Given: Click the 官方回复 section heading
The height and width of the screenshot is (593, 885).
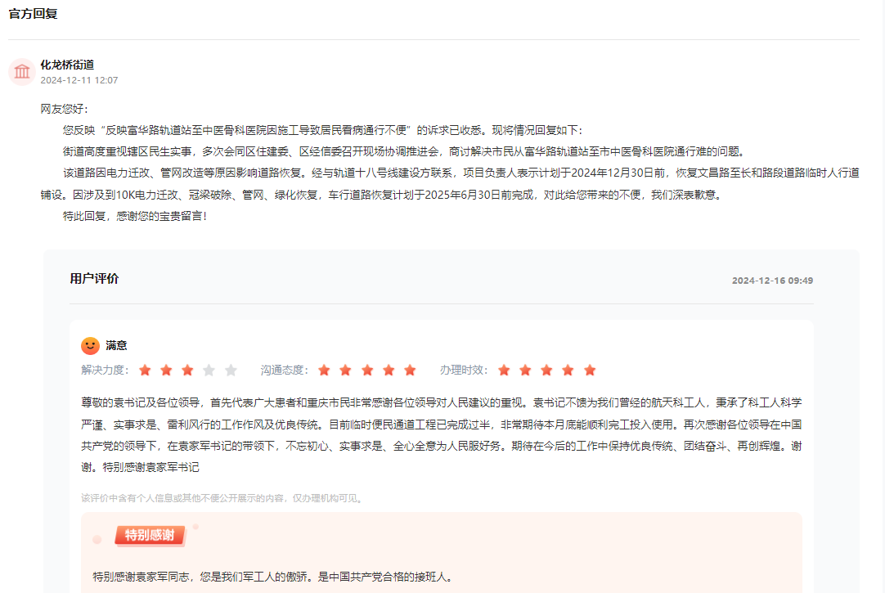Looking at the screenshot, I should (x=33, y=14).
